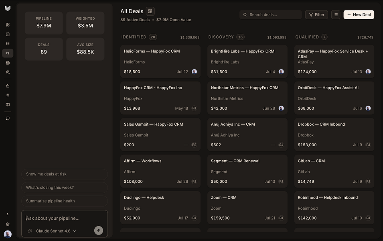Click the $153,000 amount on Dropbox card
The image size is (383, 241).
point(307,145)
